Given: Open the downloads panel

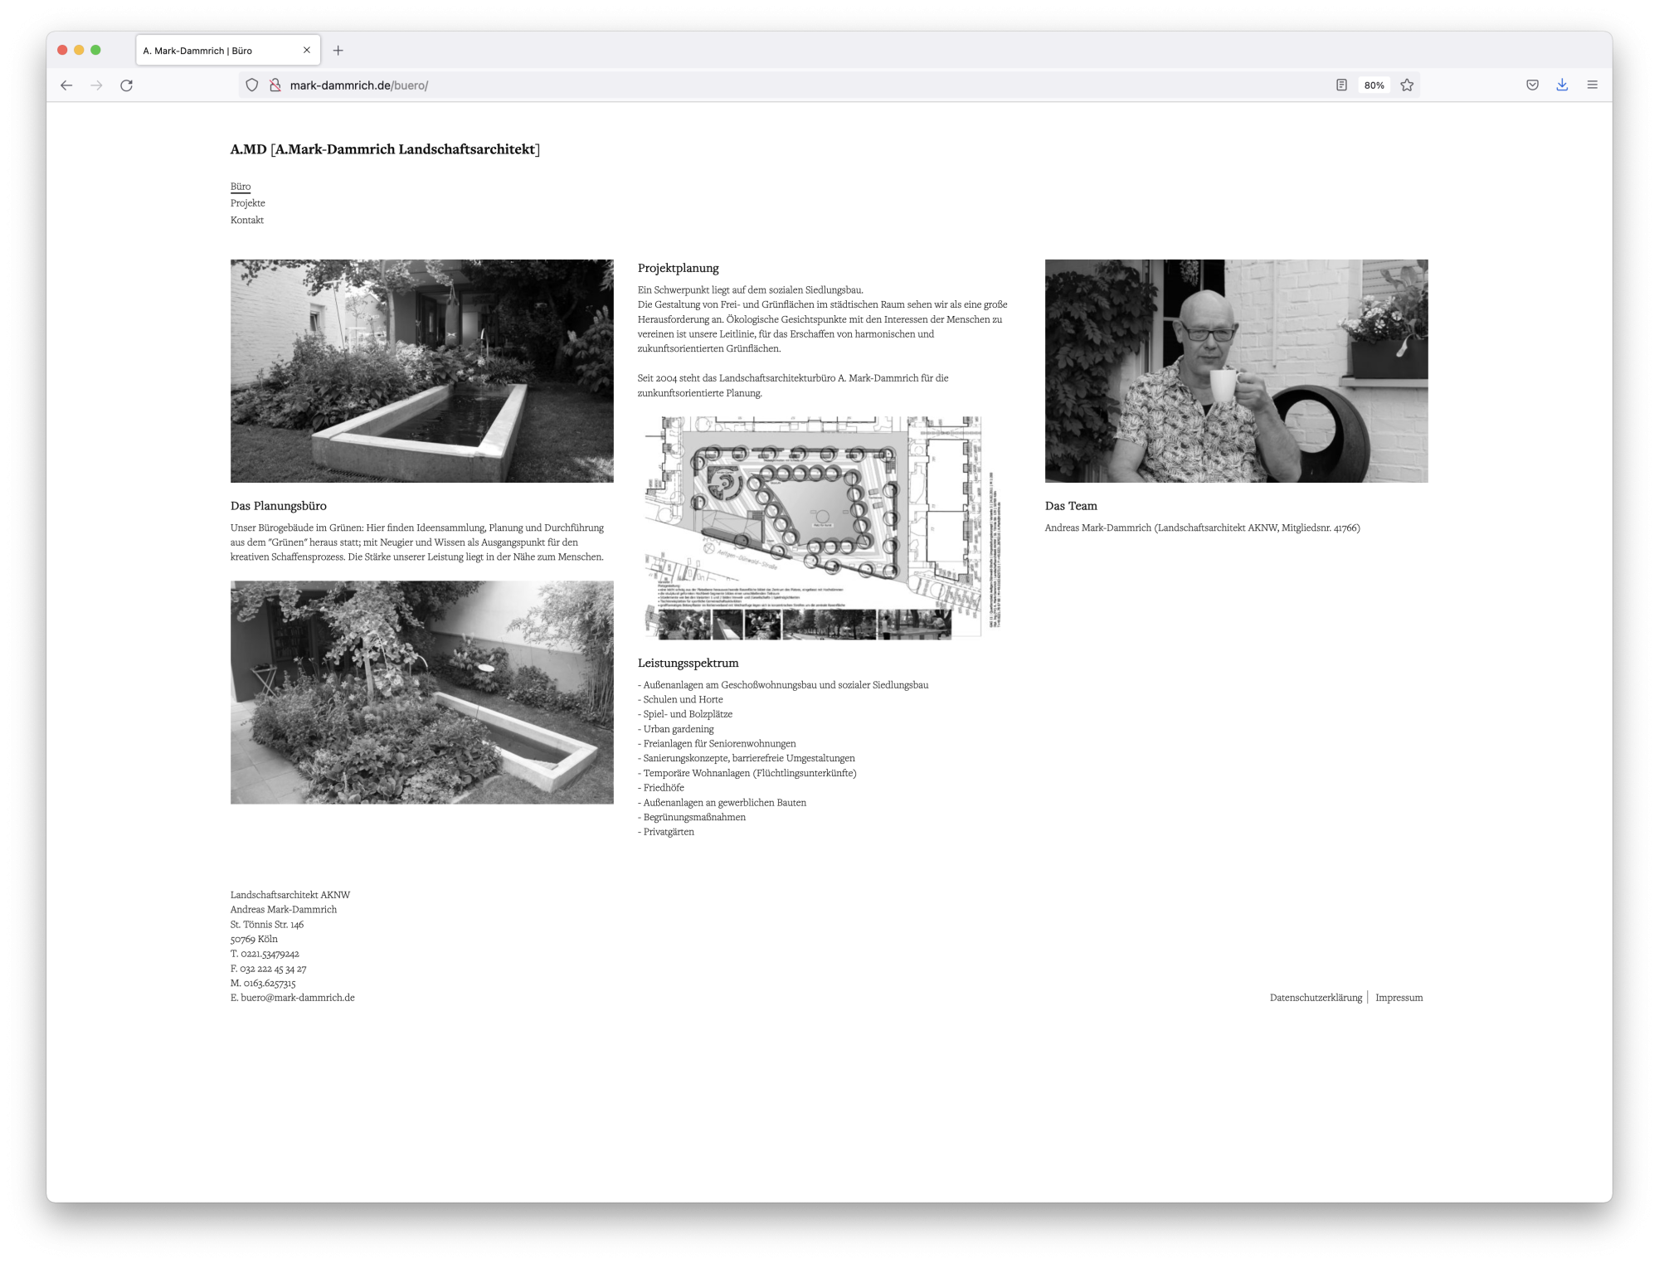Looking at the screenshot, I should pos(1562,85).
